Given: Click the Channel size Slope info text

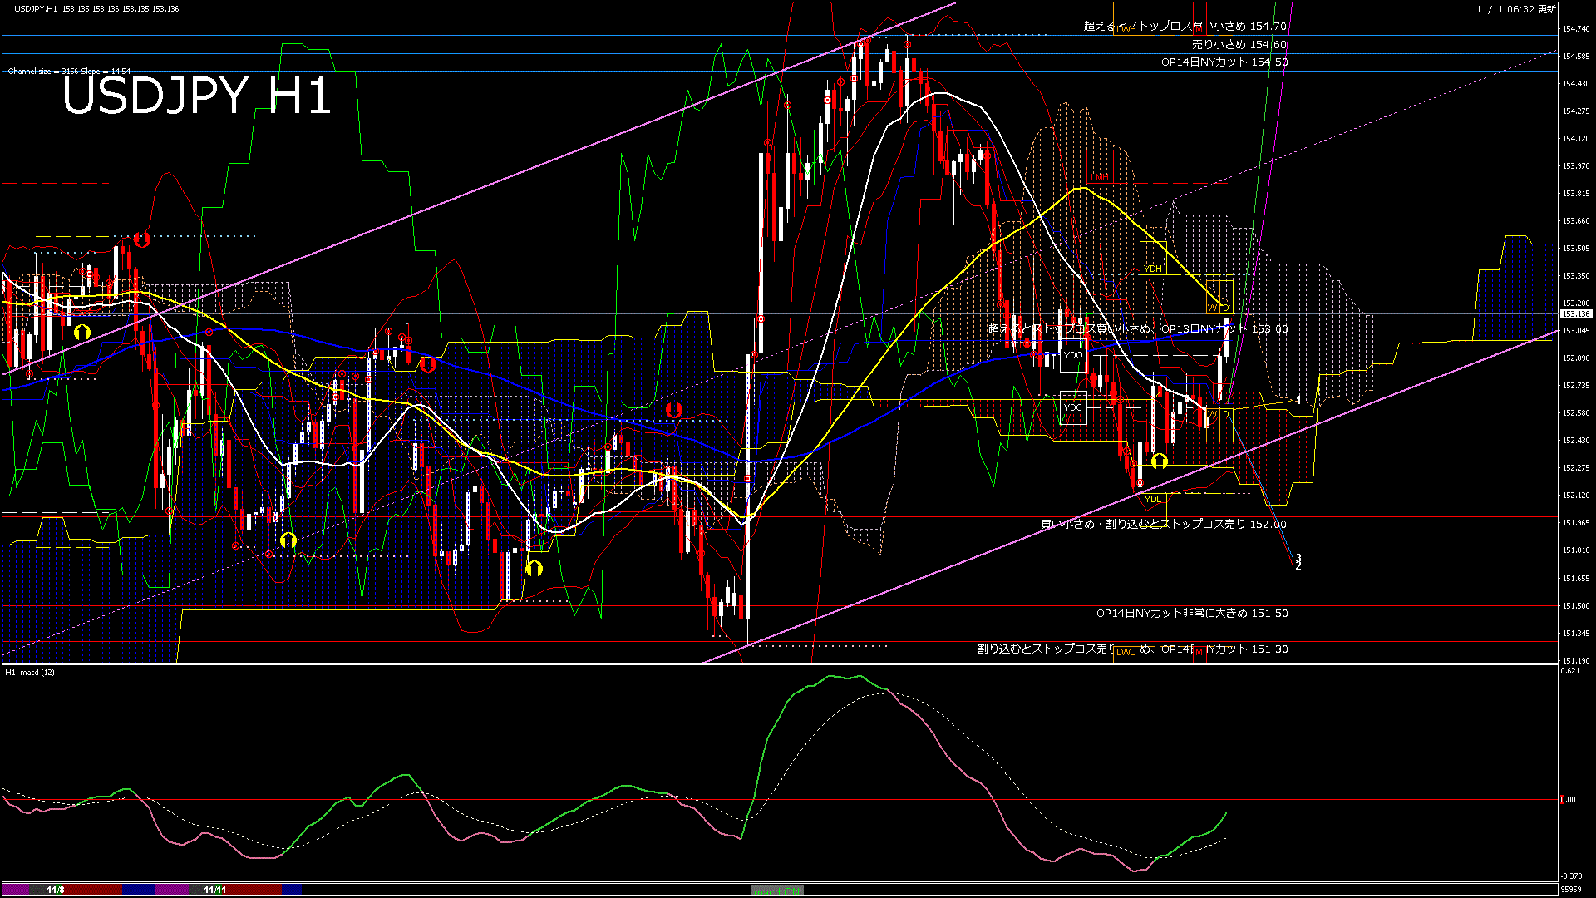Looking at the screenshot, I should [69, 72].
